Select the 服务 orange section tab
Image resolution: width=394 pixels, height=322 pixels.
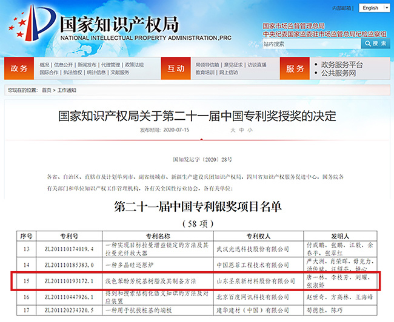tap(295, 68)
